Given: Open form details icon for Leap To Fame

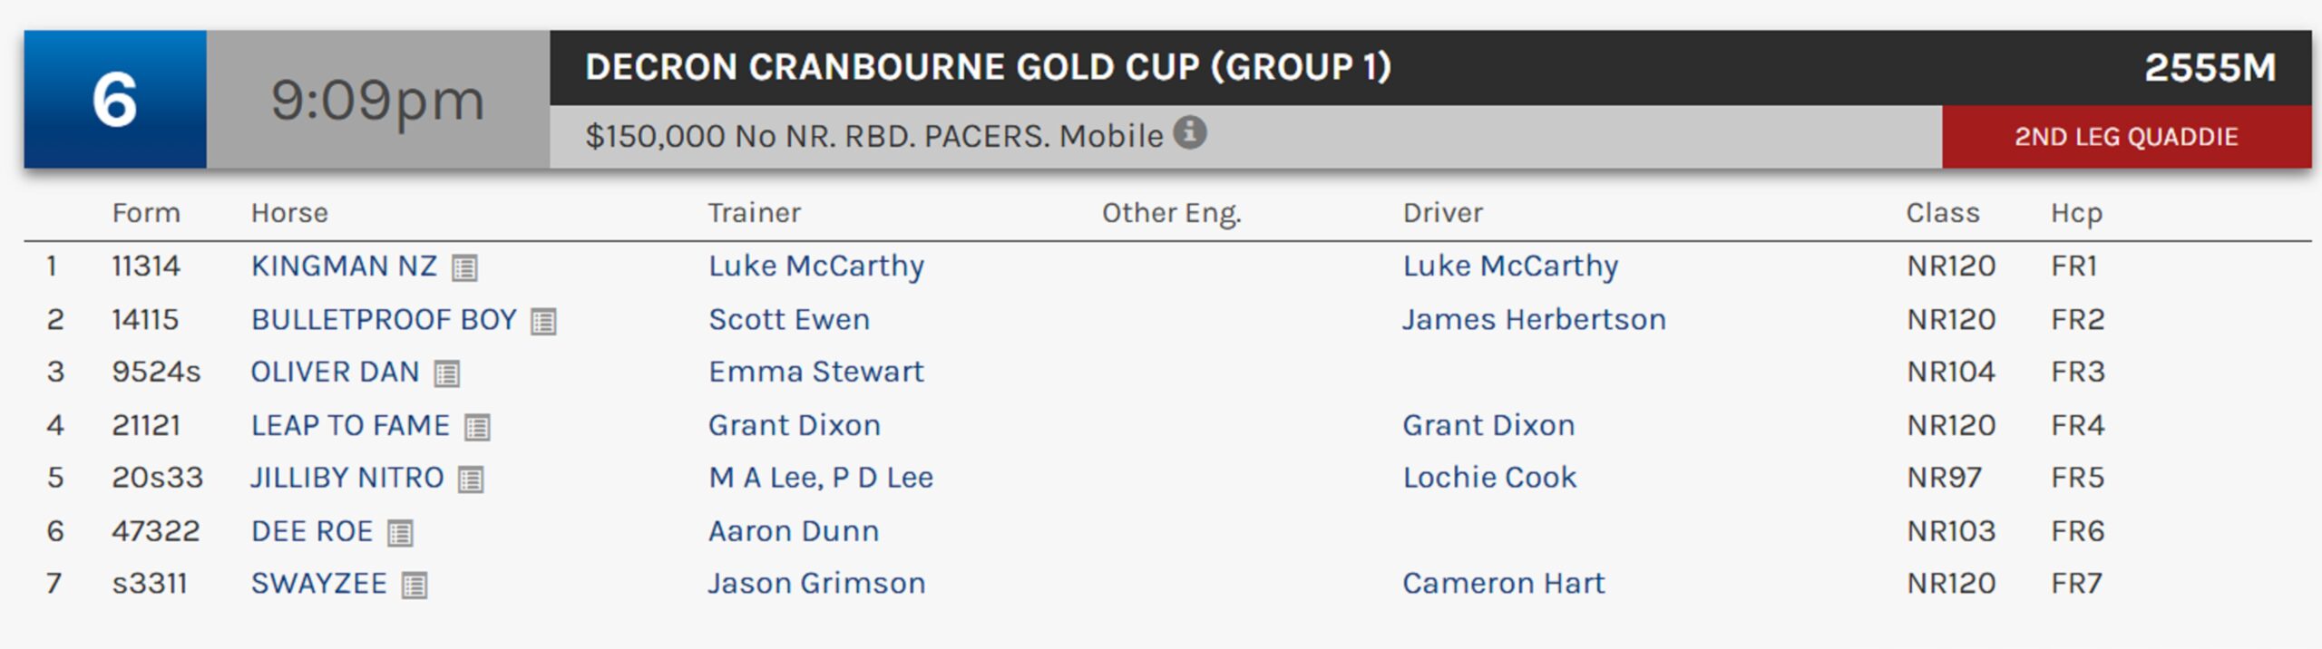Looking at the screenshot, I should click(477, 427).
